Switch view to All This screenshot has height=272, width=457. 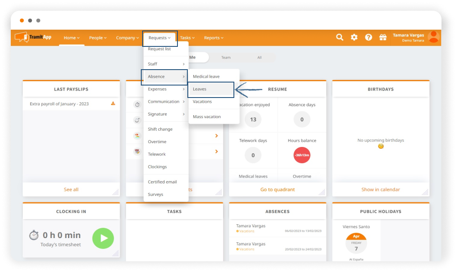pos(259,57)
